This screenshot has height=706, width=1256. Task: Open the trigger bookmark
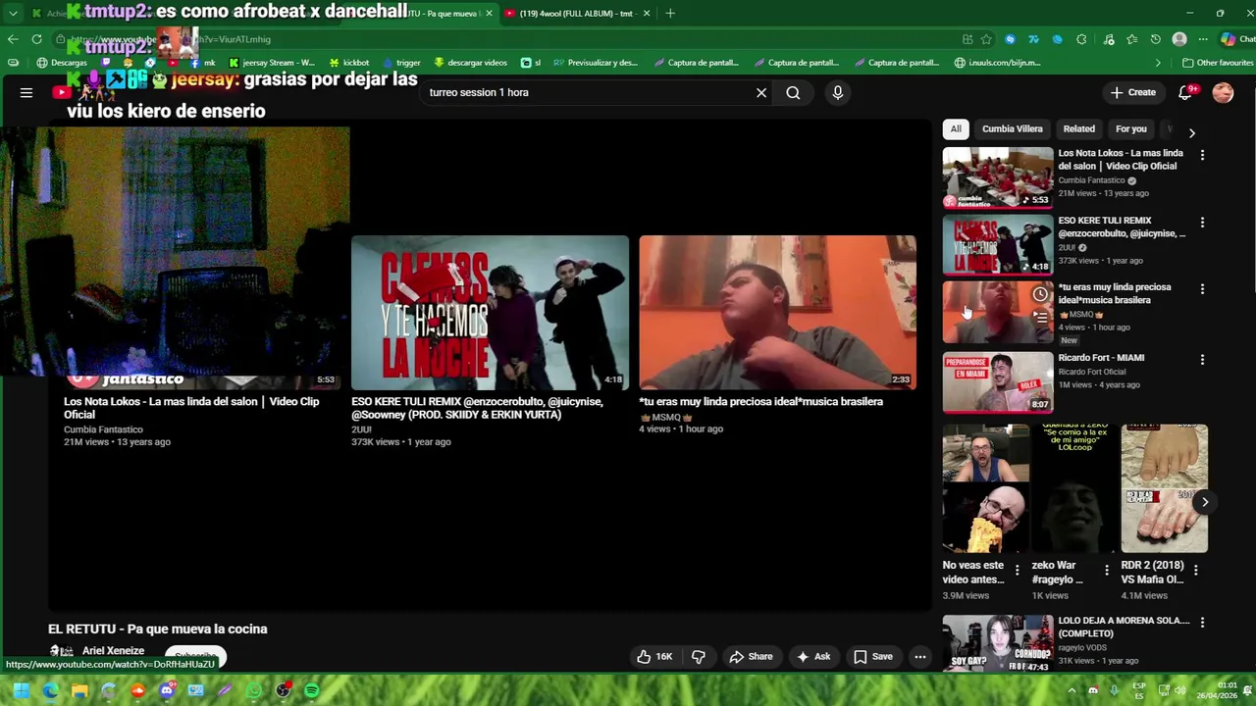click(x=401, y=63)
